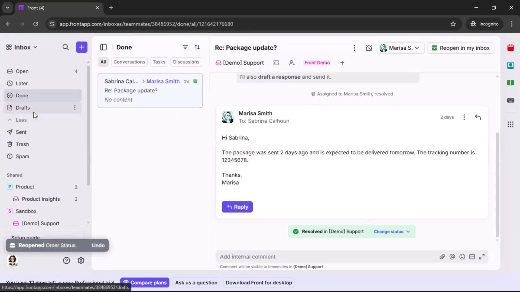The width and height of the screenshot is (520, 292).
Task: Expand the comment composer to full screen
Action: coord(482,257)
